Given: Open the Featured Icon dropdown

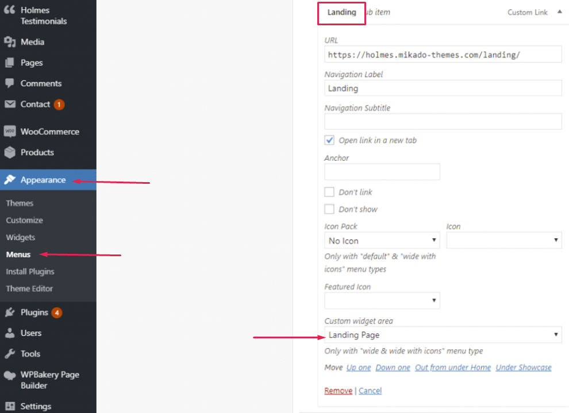Looking at the screenshot, I should click(x=382, y=300).
